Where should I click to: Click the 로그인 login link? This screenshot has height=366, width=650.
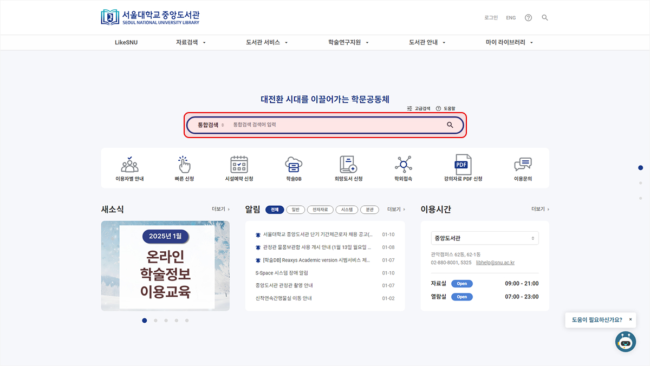pos(491,18)
